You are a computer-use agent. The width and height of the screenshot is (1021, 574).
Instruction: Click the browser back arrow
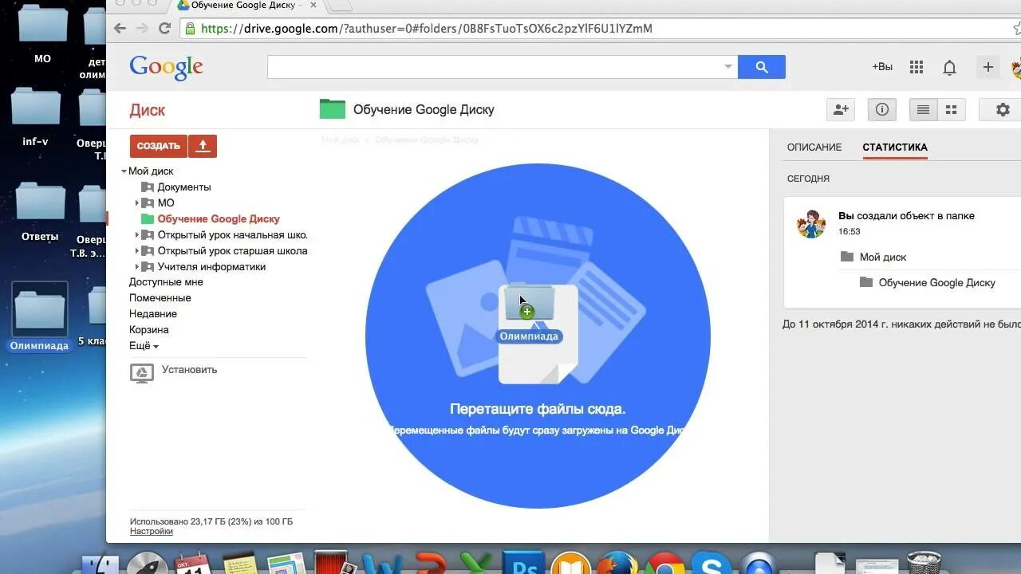tap(120, 28)
